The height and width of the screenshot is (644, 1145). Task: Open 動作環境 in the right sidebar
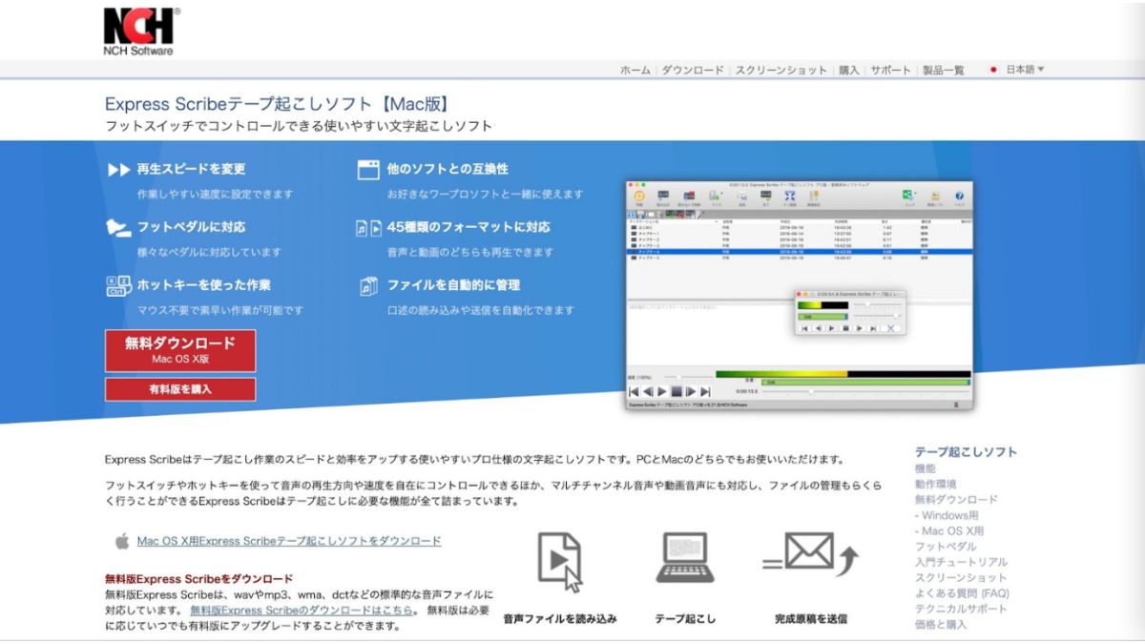pyautogui.click(x=935, y=484)
